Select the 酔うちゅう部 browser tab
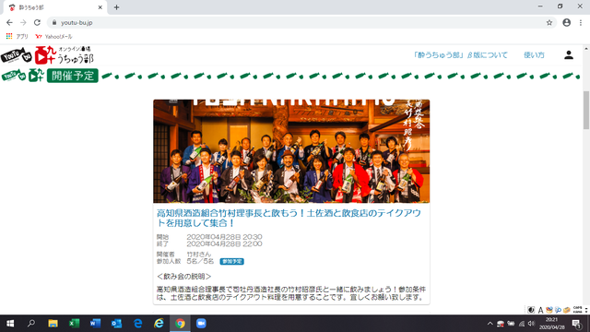Viewport: 590px width, 332px height. coord(55,7)
